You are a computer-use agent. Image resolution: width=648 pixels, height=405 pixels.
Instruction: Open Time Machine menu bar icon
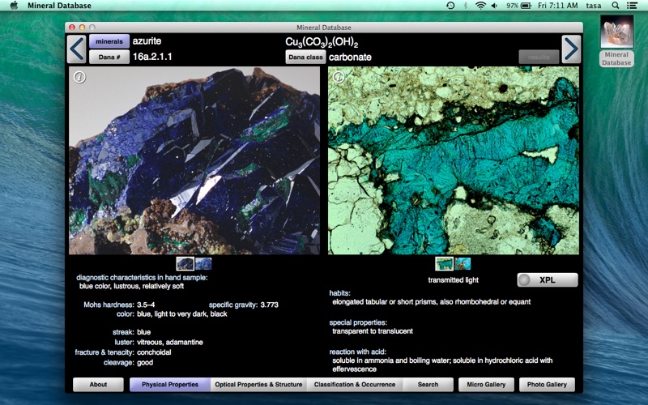coord(450,6)
